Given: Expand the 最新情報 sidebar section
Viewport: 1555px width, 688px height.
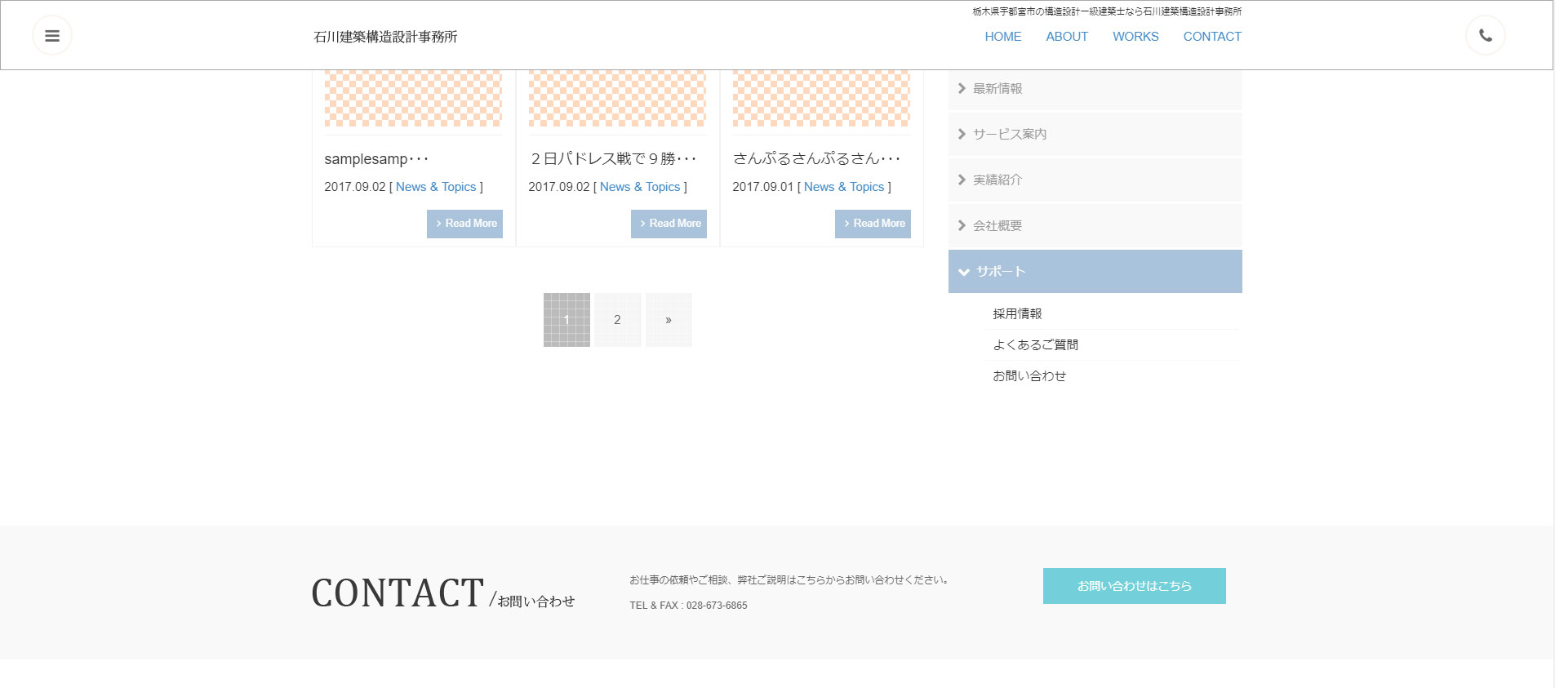Looking at the screenshot, I should [x=1095, y=88].
